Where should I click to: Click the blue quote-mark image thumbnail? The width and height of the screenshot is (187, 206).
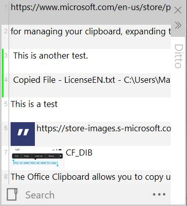23,134
